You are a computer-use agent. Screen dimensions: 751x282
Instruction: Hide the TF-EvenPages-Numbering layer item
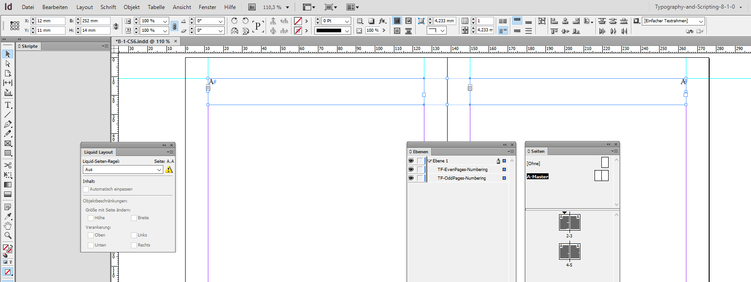point(411,170)
